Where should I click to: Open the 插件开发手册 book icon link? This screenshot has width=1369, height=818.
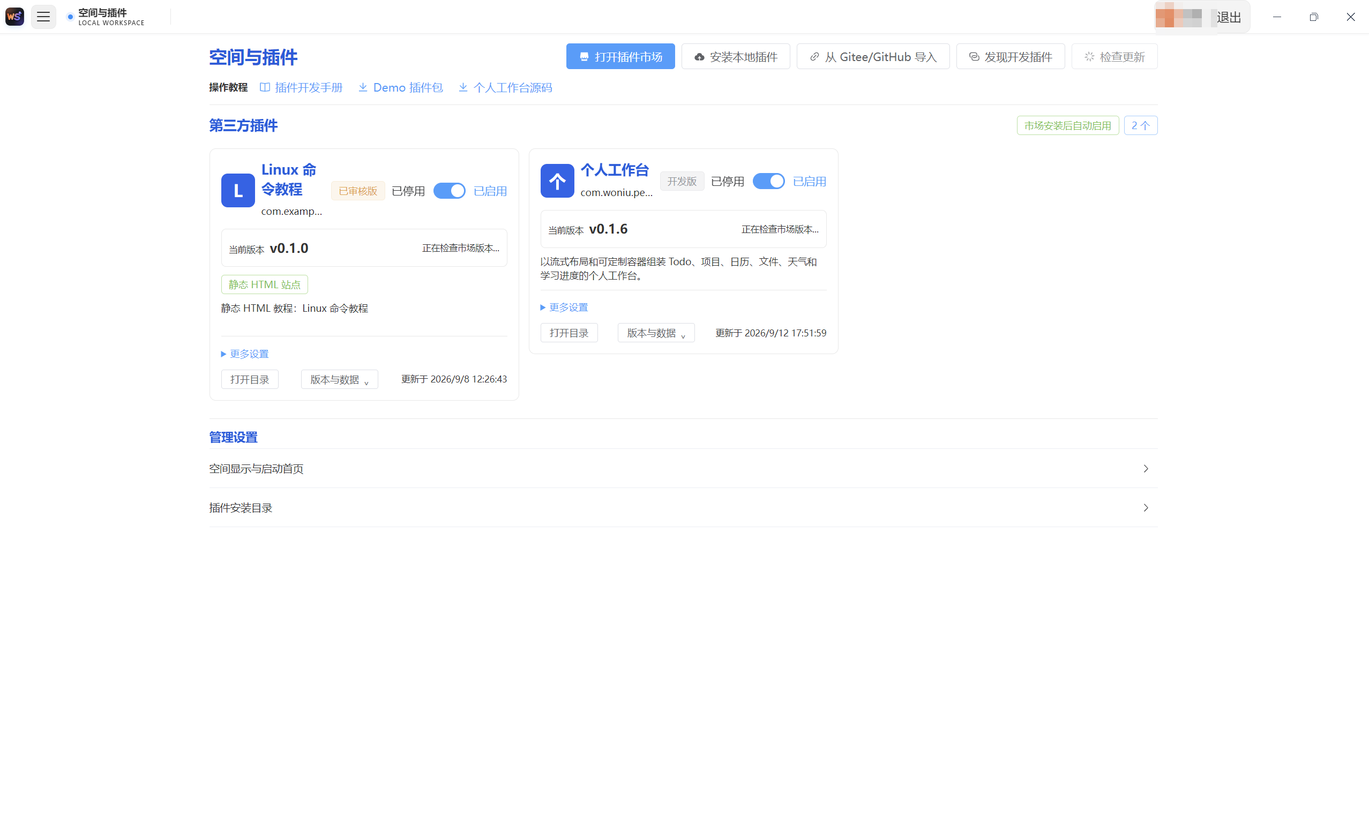click(301, 88)
